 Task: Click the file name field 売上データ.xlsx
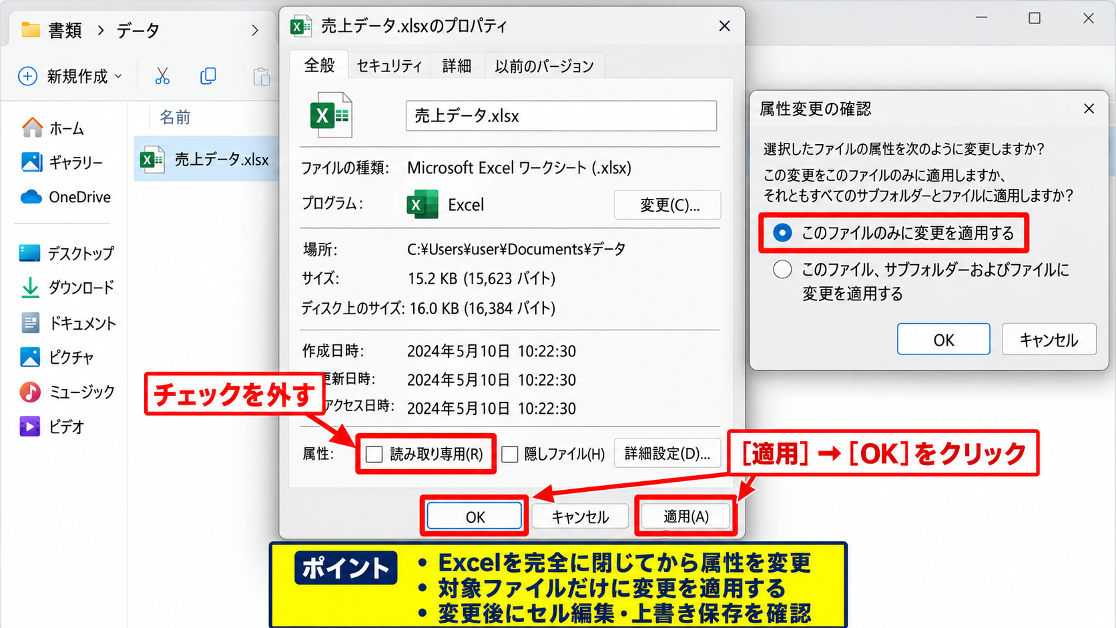pos(561,116)
